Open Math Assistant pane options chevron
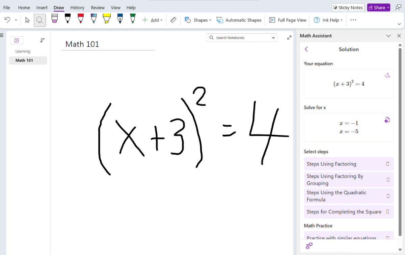405x255 pixels. tap(388, 36)
